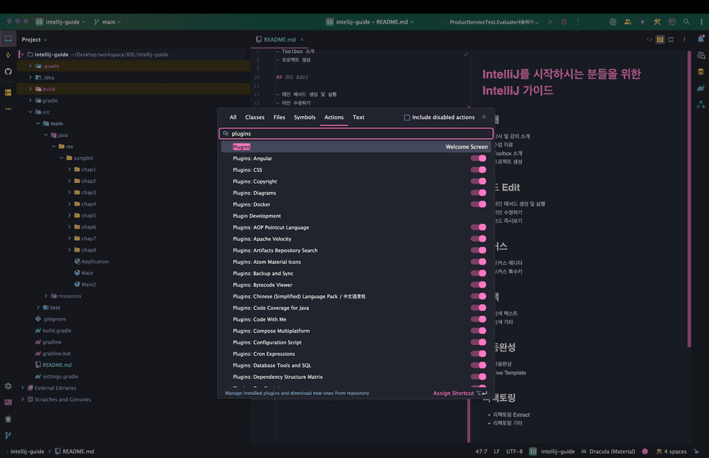The height and width of the screenshot is (458, 709).
Task: Open the main branch dropdown
Action: pyautogui.click(x=107, y=22)
